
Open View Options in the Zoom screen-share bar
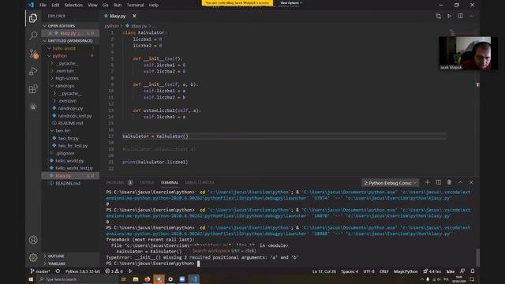(x=291, y=3)
